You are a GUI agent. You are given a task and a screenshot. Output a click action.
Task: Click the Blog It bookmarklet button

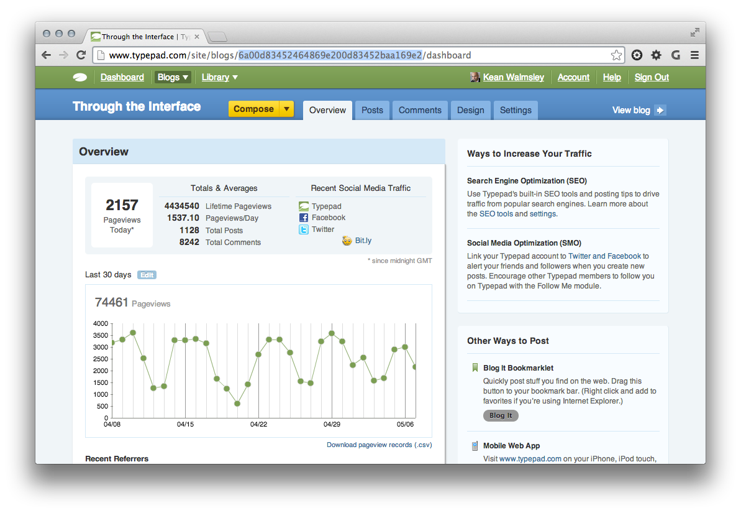(501, 415)
